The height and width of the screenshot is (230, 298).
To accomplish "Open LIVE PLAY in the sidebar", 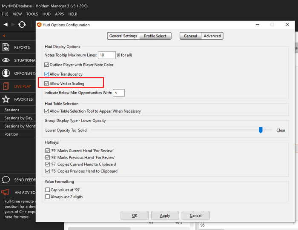I will click(18, 86).
